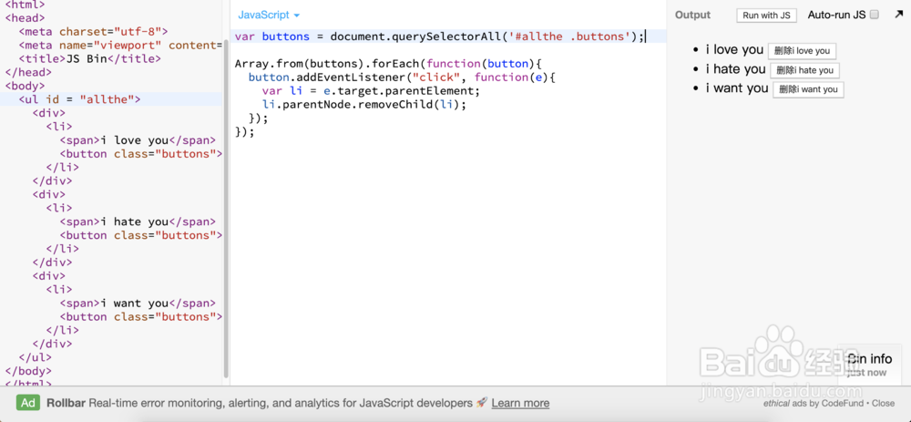Toggle the Auto-run JS checkbox
Screen dimensions: 911x422
pos(875,15)
